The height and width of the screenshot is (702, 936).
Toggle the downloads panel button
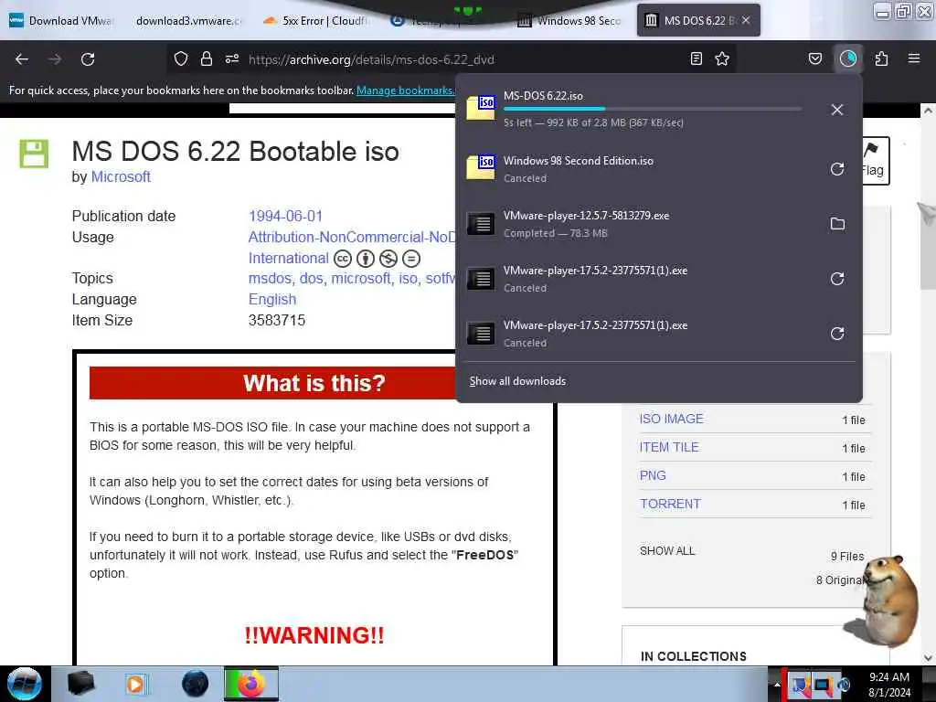(848, 59)
